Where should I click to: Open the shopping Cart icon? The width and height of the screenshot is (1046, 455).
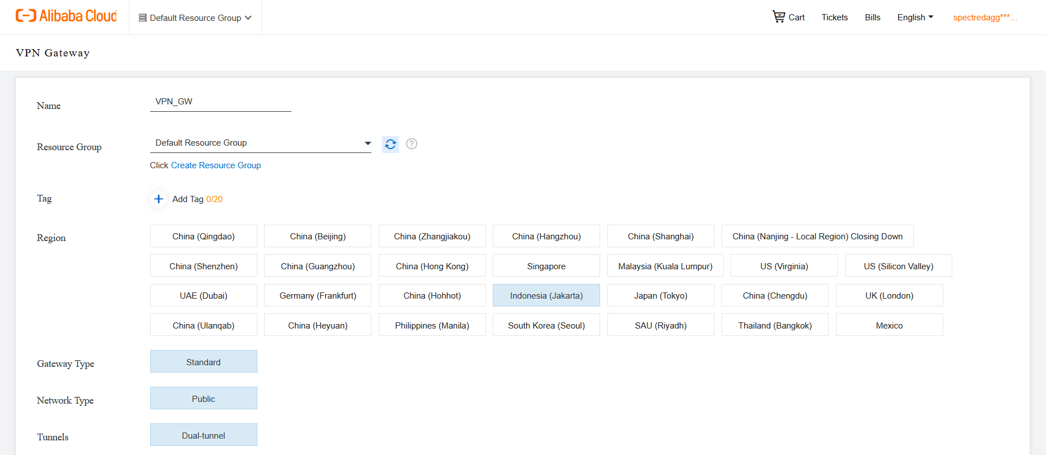click(x=779, y=17)
